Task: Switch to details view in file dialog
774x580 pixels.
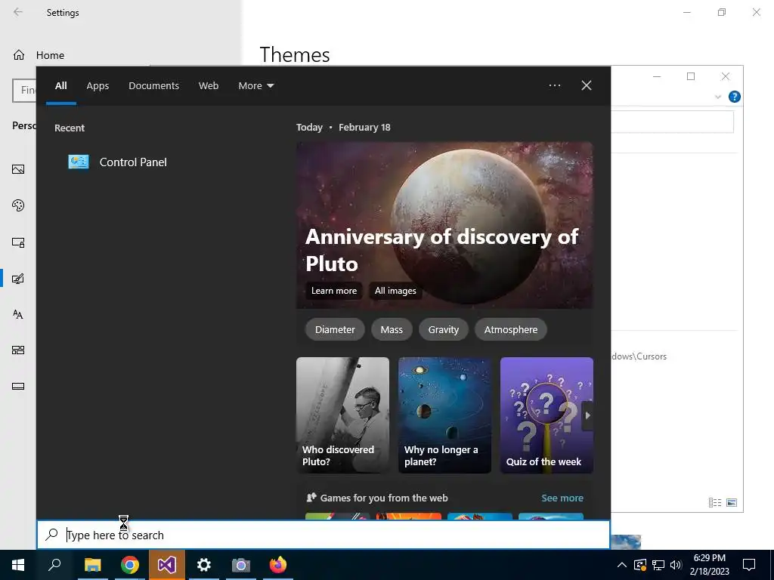Action: pos(715,502)
